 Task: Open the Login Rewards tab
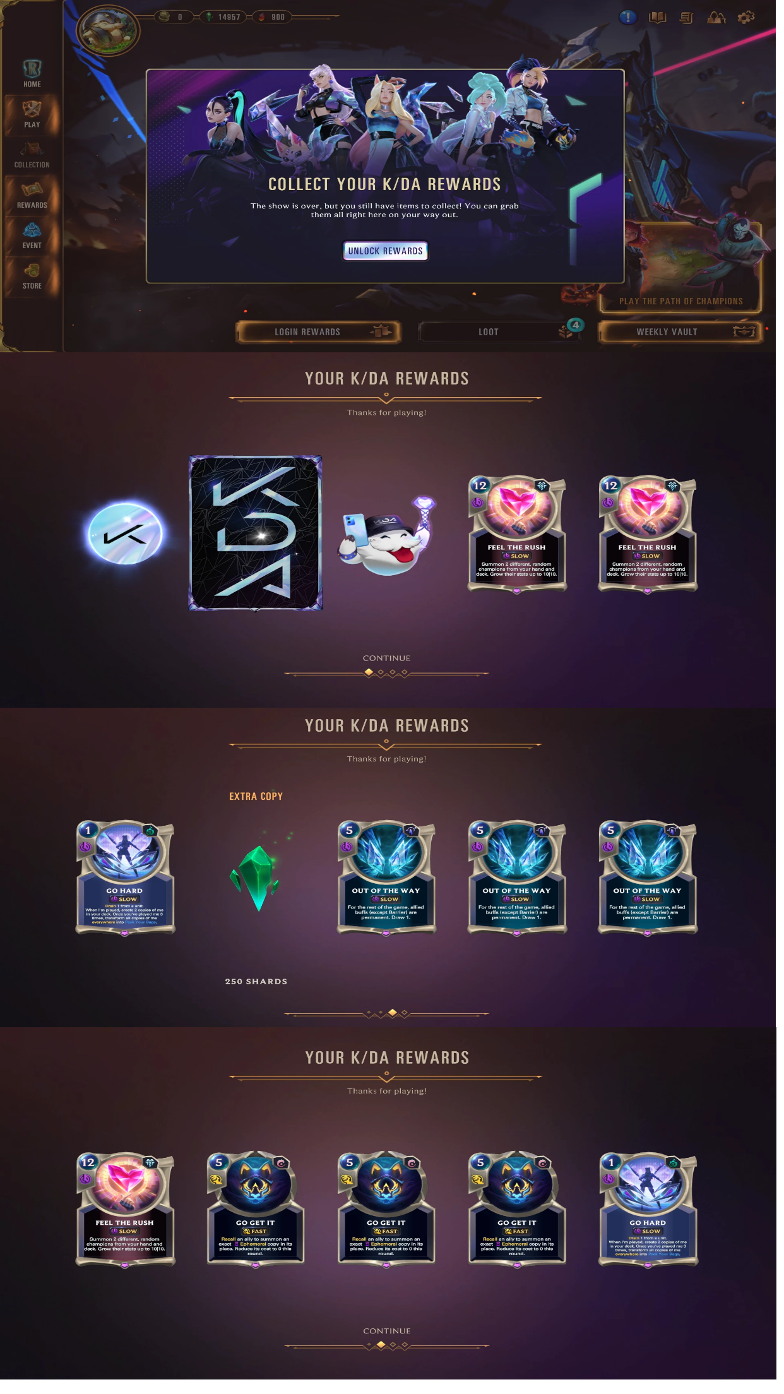click(319, 331)
